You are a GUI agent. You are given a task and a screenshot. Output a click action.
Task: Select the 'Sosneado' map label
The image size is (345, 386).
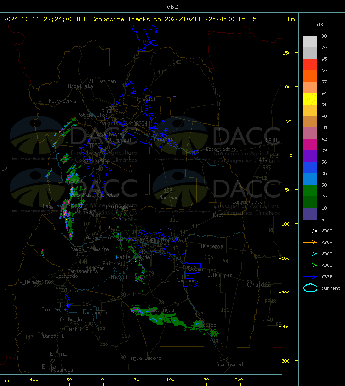67,276
